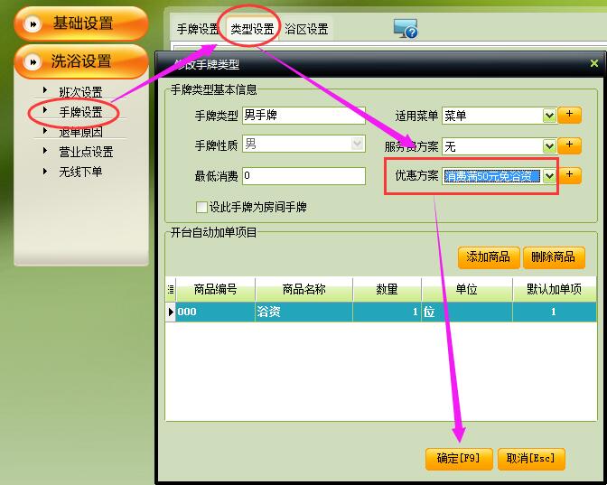Click the 删除商品 button
607x485 pixels.
pyautogui.click(x=553, y=257)
